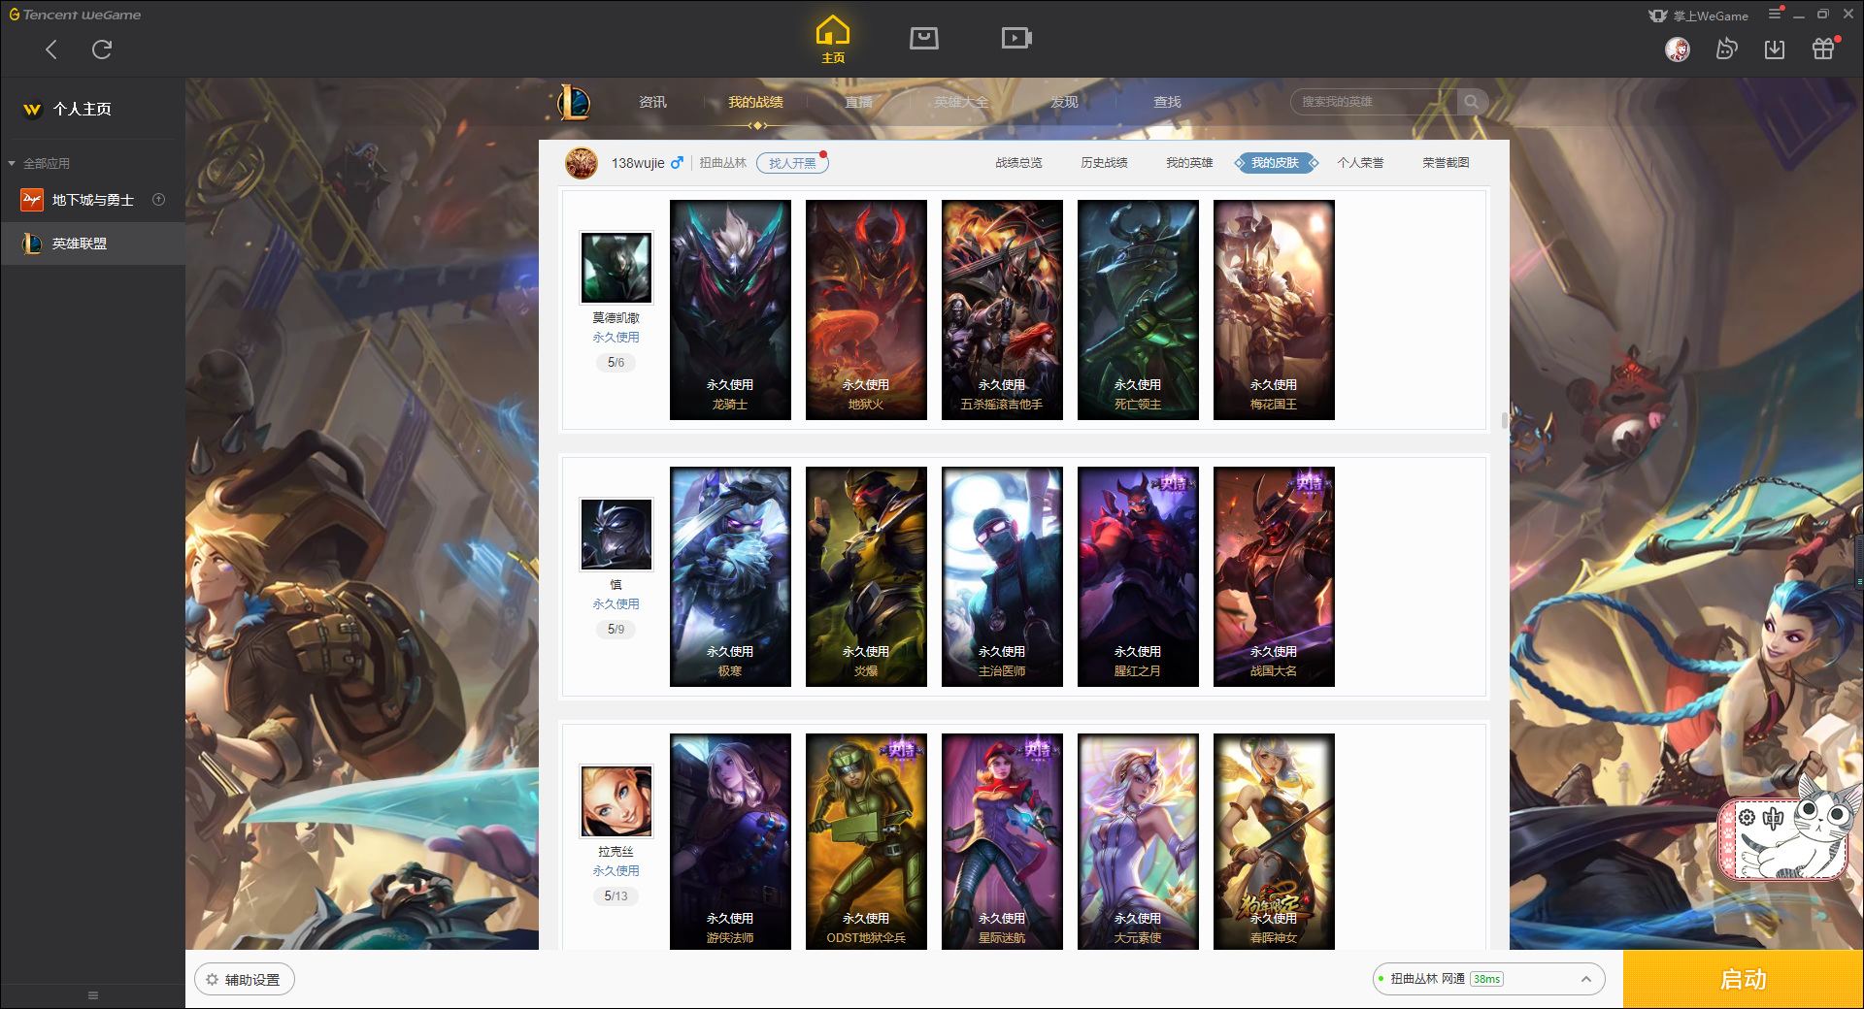Toggle the 中 input language indicator
The height and width of the screenshot is (1009, 1864).
[1773, 818]
